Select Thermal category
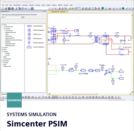Viewport: 134px width, 131px height. pyautogui.click(x=8, y=42)
